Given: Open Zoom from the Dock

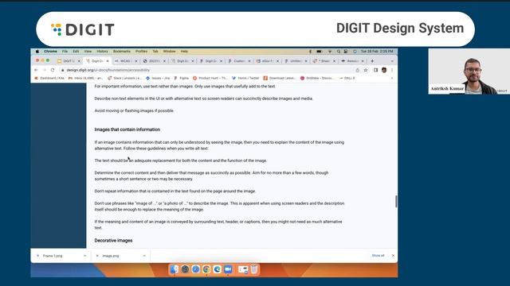Looking at the screenshot, I should pyautogui.click(x=228, y=269).
